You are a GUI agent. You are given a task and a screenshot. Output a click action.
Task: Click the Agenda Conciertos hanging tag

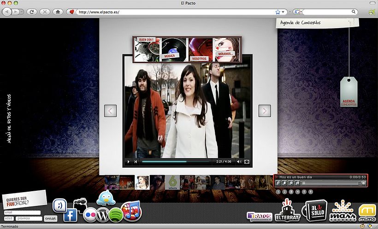pyautogui.click(x=348, y=92)
